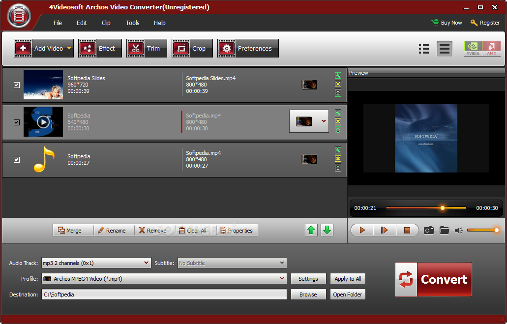Screen dimensions: 507x324
Task: Click the wrench icon for the 640*480 Softpedia row
Action: click(x=338, y=113)
